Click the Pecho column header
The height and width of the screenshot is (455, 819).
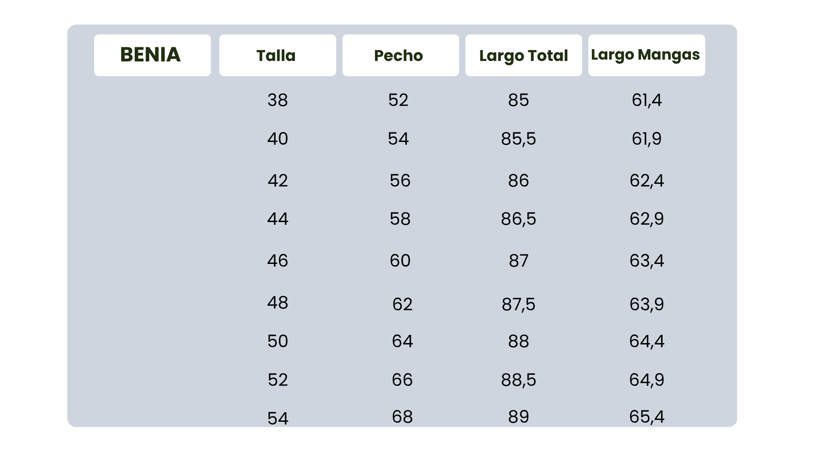pos(399,56)
